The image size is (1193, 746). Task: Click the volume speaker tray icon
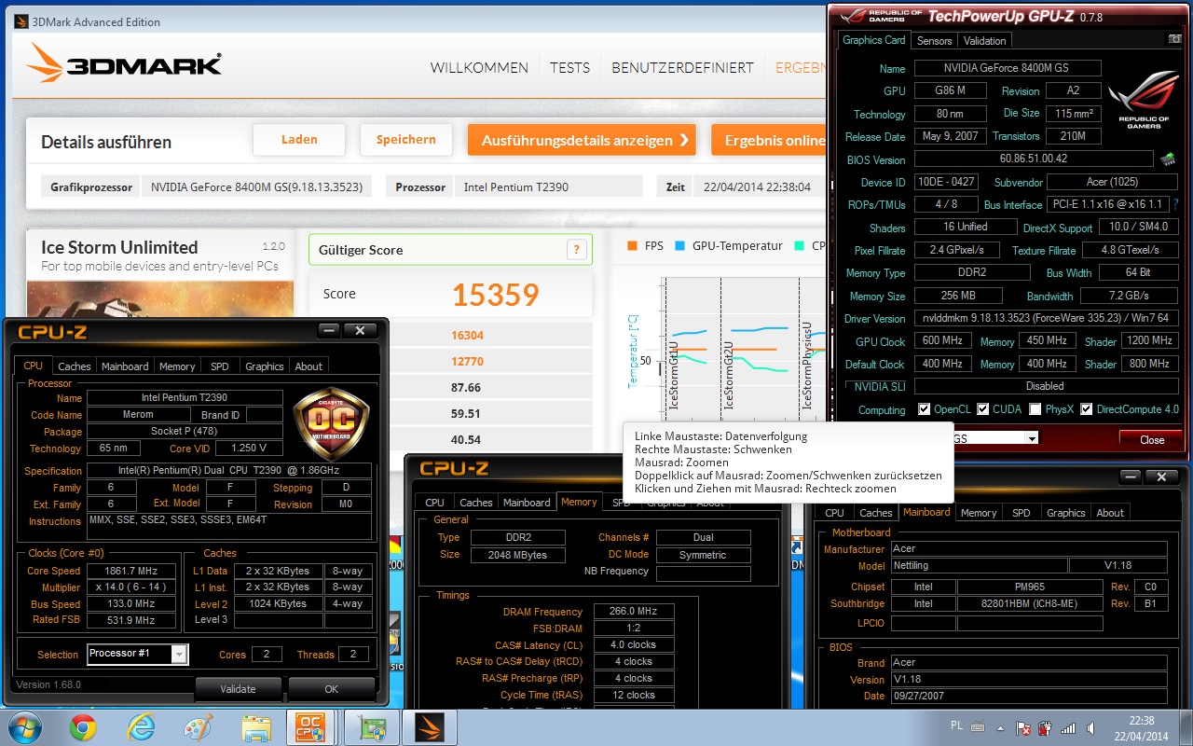pos(1090,727)
